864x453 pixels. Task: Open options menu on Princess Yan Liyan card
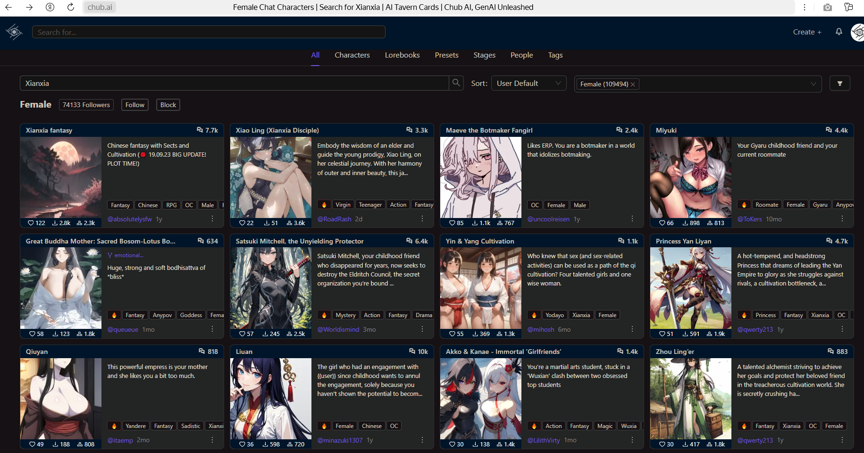pos(842,329)
